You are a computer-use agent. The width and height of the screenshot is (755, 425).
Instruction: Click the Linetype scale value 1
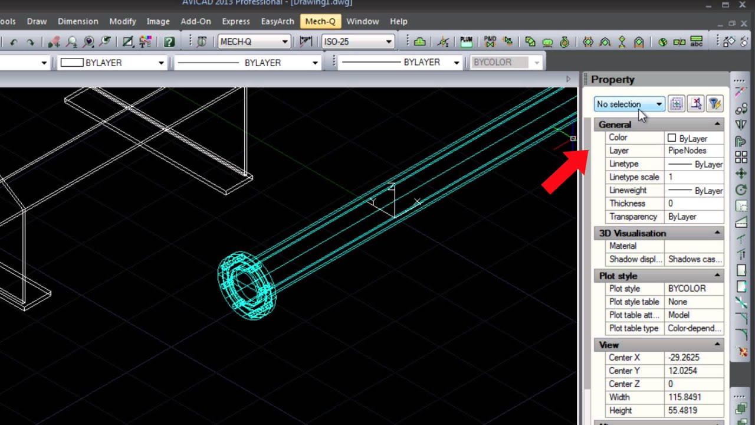coord(694,177)
